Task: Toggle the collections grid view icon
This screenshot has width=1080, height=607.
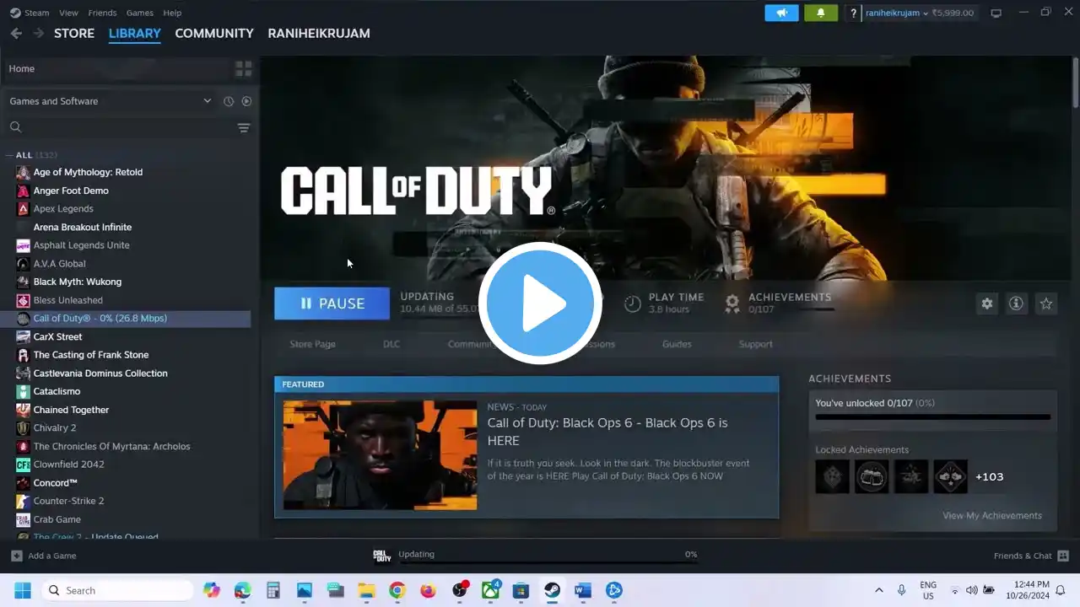Action: point(243,68)
